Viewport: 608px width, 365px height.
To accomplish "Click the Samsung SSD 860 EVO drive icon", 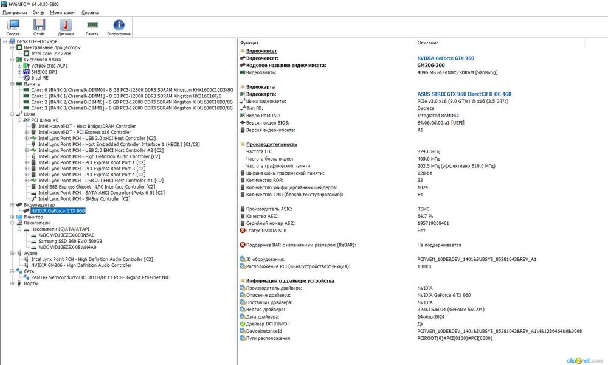I will (x=33, y=242).
